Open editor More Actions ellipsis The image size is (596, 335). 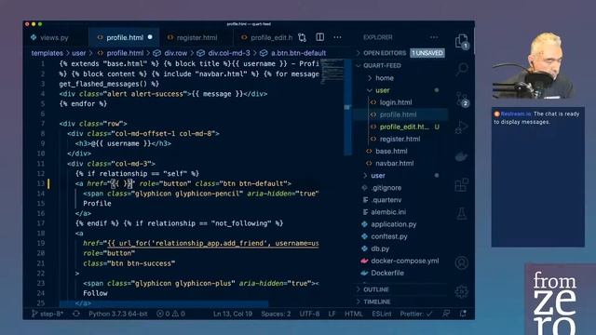tap(337, 37)
